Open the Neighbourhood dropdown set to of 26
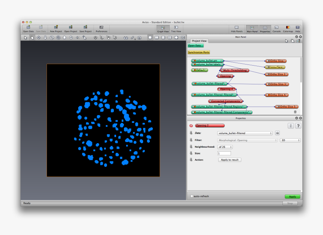The height and width of the screenshot is (235, 323). click(225, 147)
